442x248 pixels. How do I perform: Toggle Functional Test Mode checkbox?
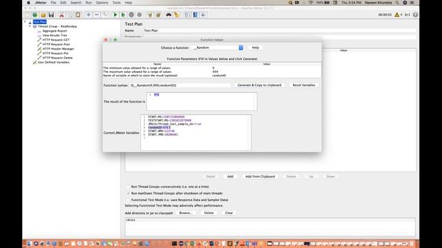(128, 200)
